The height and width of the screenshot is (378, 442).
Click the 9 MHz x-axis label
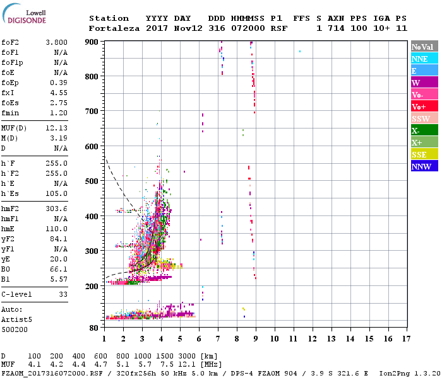click(x=256, y=339)
